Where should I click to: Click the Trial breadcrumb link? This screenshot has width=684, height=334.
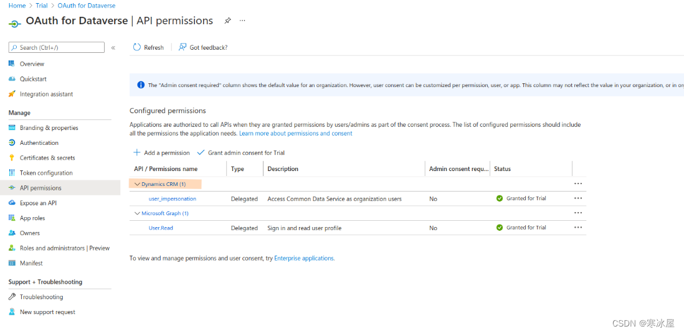tap(42, 6)
